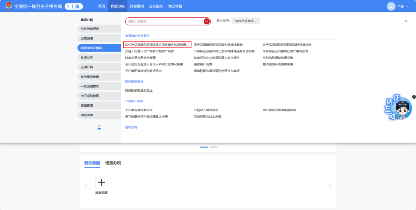Open 软件产品增值税即征即退进项分摊方式资料报 link
Image resolution: width=416 pixels, height=210 pixels.
coord(157,45)
